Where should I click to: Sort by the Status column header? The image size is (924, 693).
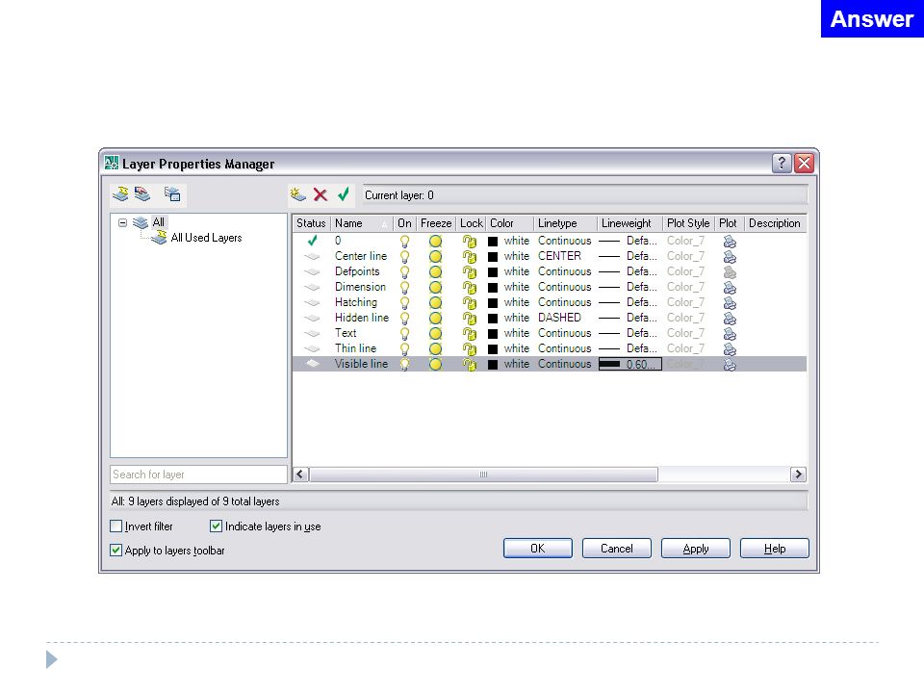click(311, 223)
